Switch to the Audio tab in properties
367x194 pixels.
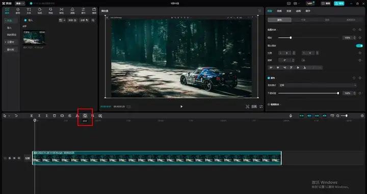click(x=279, y=11)
